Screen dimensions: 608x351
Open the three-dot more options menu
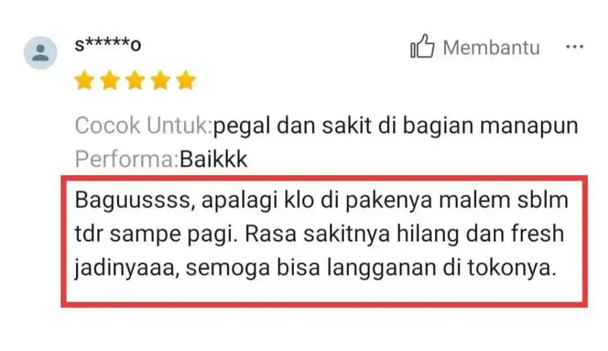(574, 47)
